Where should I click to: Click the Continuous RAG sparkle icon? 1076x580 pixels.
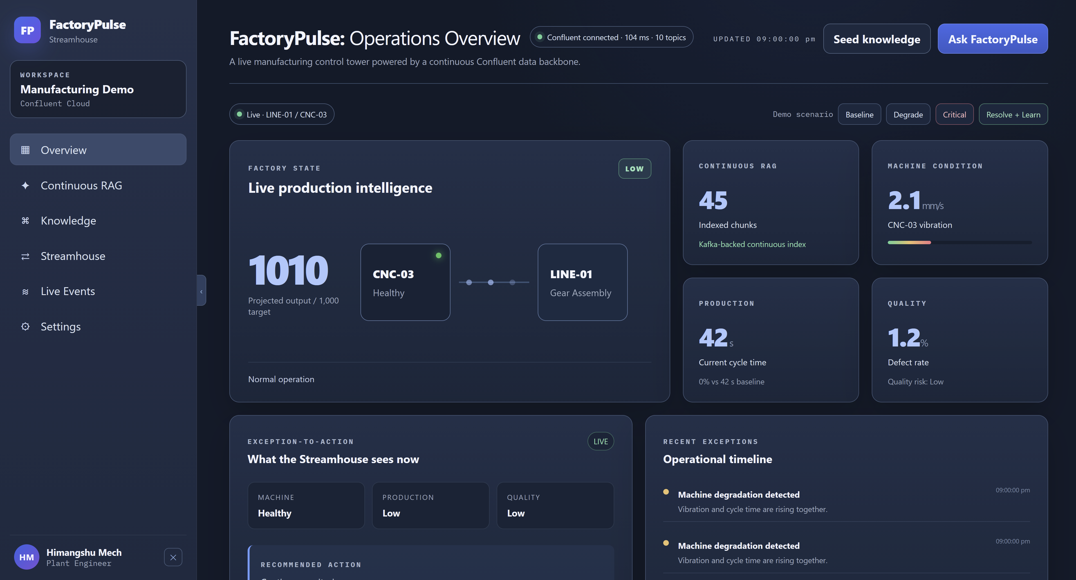point(26,185)
